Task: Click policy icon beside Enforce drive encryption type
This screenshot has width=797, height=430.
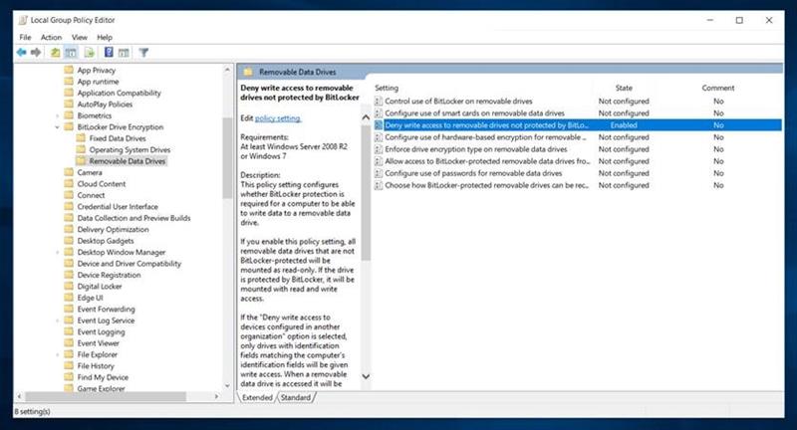Action: pos(379,149)
